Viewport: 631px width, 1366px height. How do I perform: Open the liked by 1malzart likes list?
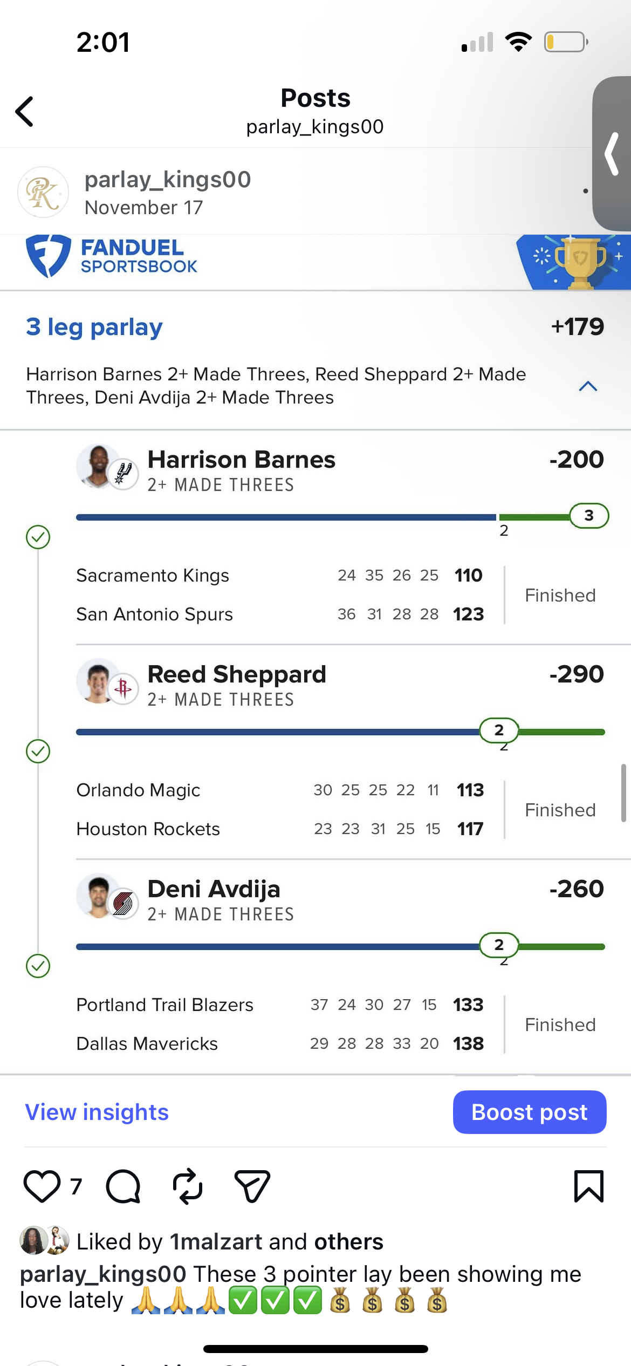tap(230, 1241)
